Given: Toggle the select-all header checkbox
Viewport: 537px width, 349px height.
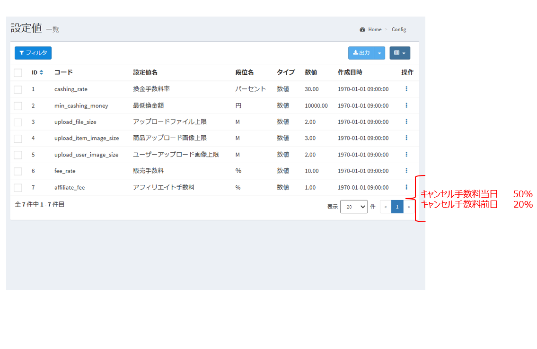Looking at the screenshot, I should pyautogui.click(x=18, y=73).
